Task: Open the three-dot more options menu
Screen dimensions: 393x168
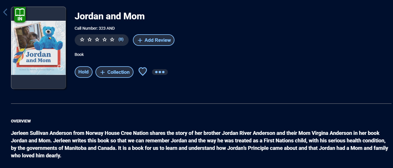Action: pyautogui.click(x=160, y=72)
